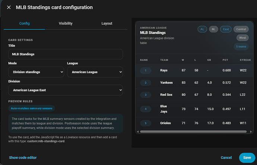Image resolution: width=257 pixels, height=165 pixels.
Task: Click the rank 4 badge
Action: 146,109
